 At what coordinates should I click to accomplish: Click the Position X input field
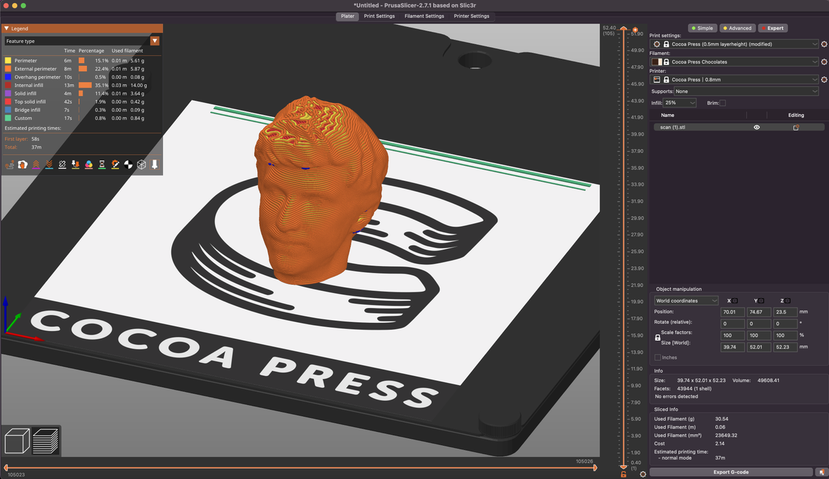[x=732, y=312]
